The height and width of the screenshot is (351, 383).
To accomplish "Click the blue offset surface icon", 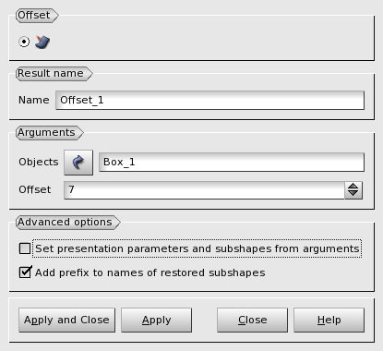I will pos(42,42).
